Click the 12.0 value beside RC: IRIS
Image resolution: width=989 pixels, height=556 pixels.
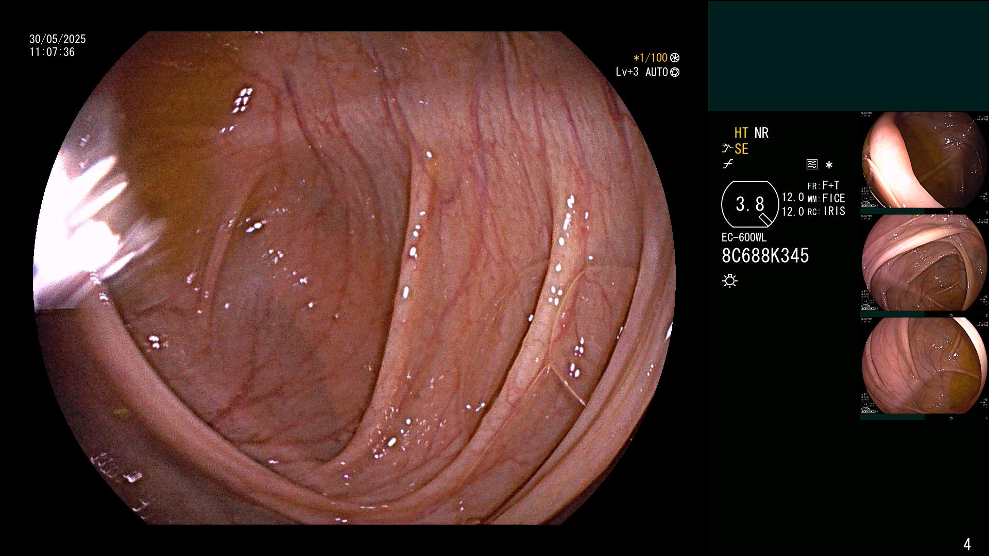point(793,211)
